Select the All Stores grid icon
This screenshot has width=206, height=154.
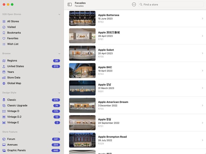click(x=4, y=21)
